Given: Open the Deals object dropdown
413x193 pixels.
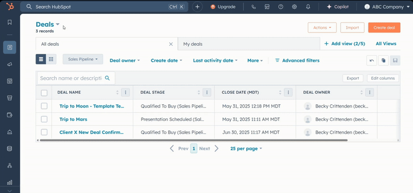Looking at the screenshot, I should pos(47,24).
